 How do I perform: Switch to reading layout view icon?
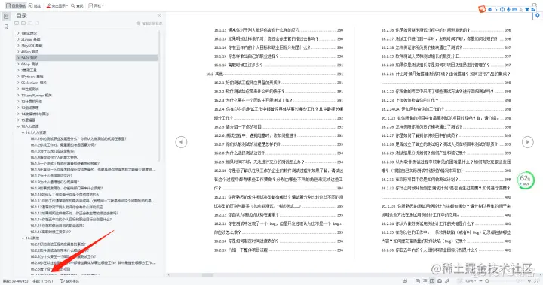point(432,281)
